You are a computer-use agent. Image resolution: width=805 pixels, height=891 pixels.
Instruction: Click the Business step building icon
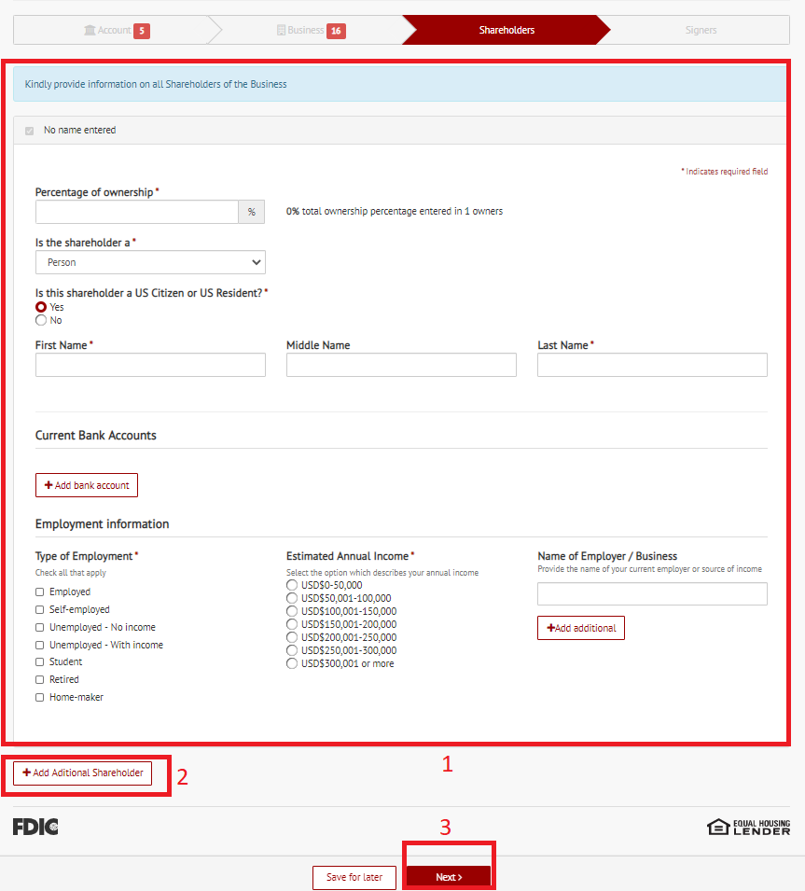pyautogui.click(x=282, y=31)
